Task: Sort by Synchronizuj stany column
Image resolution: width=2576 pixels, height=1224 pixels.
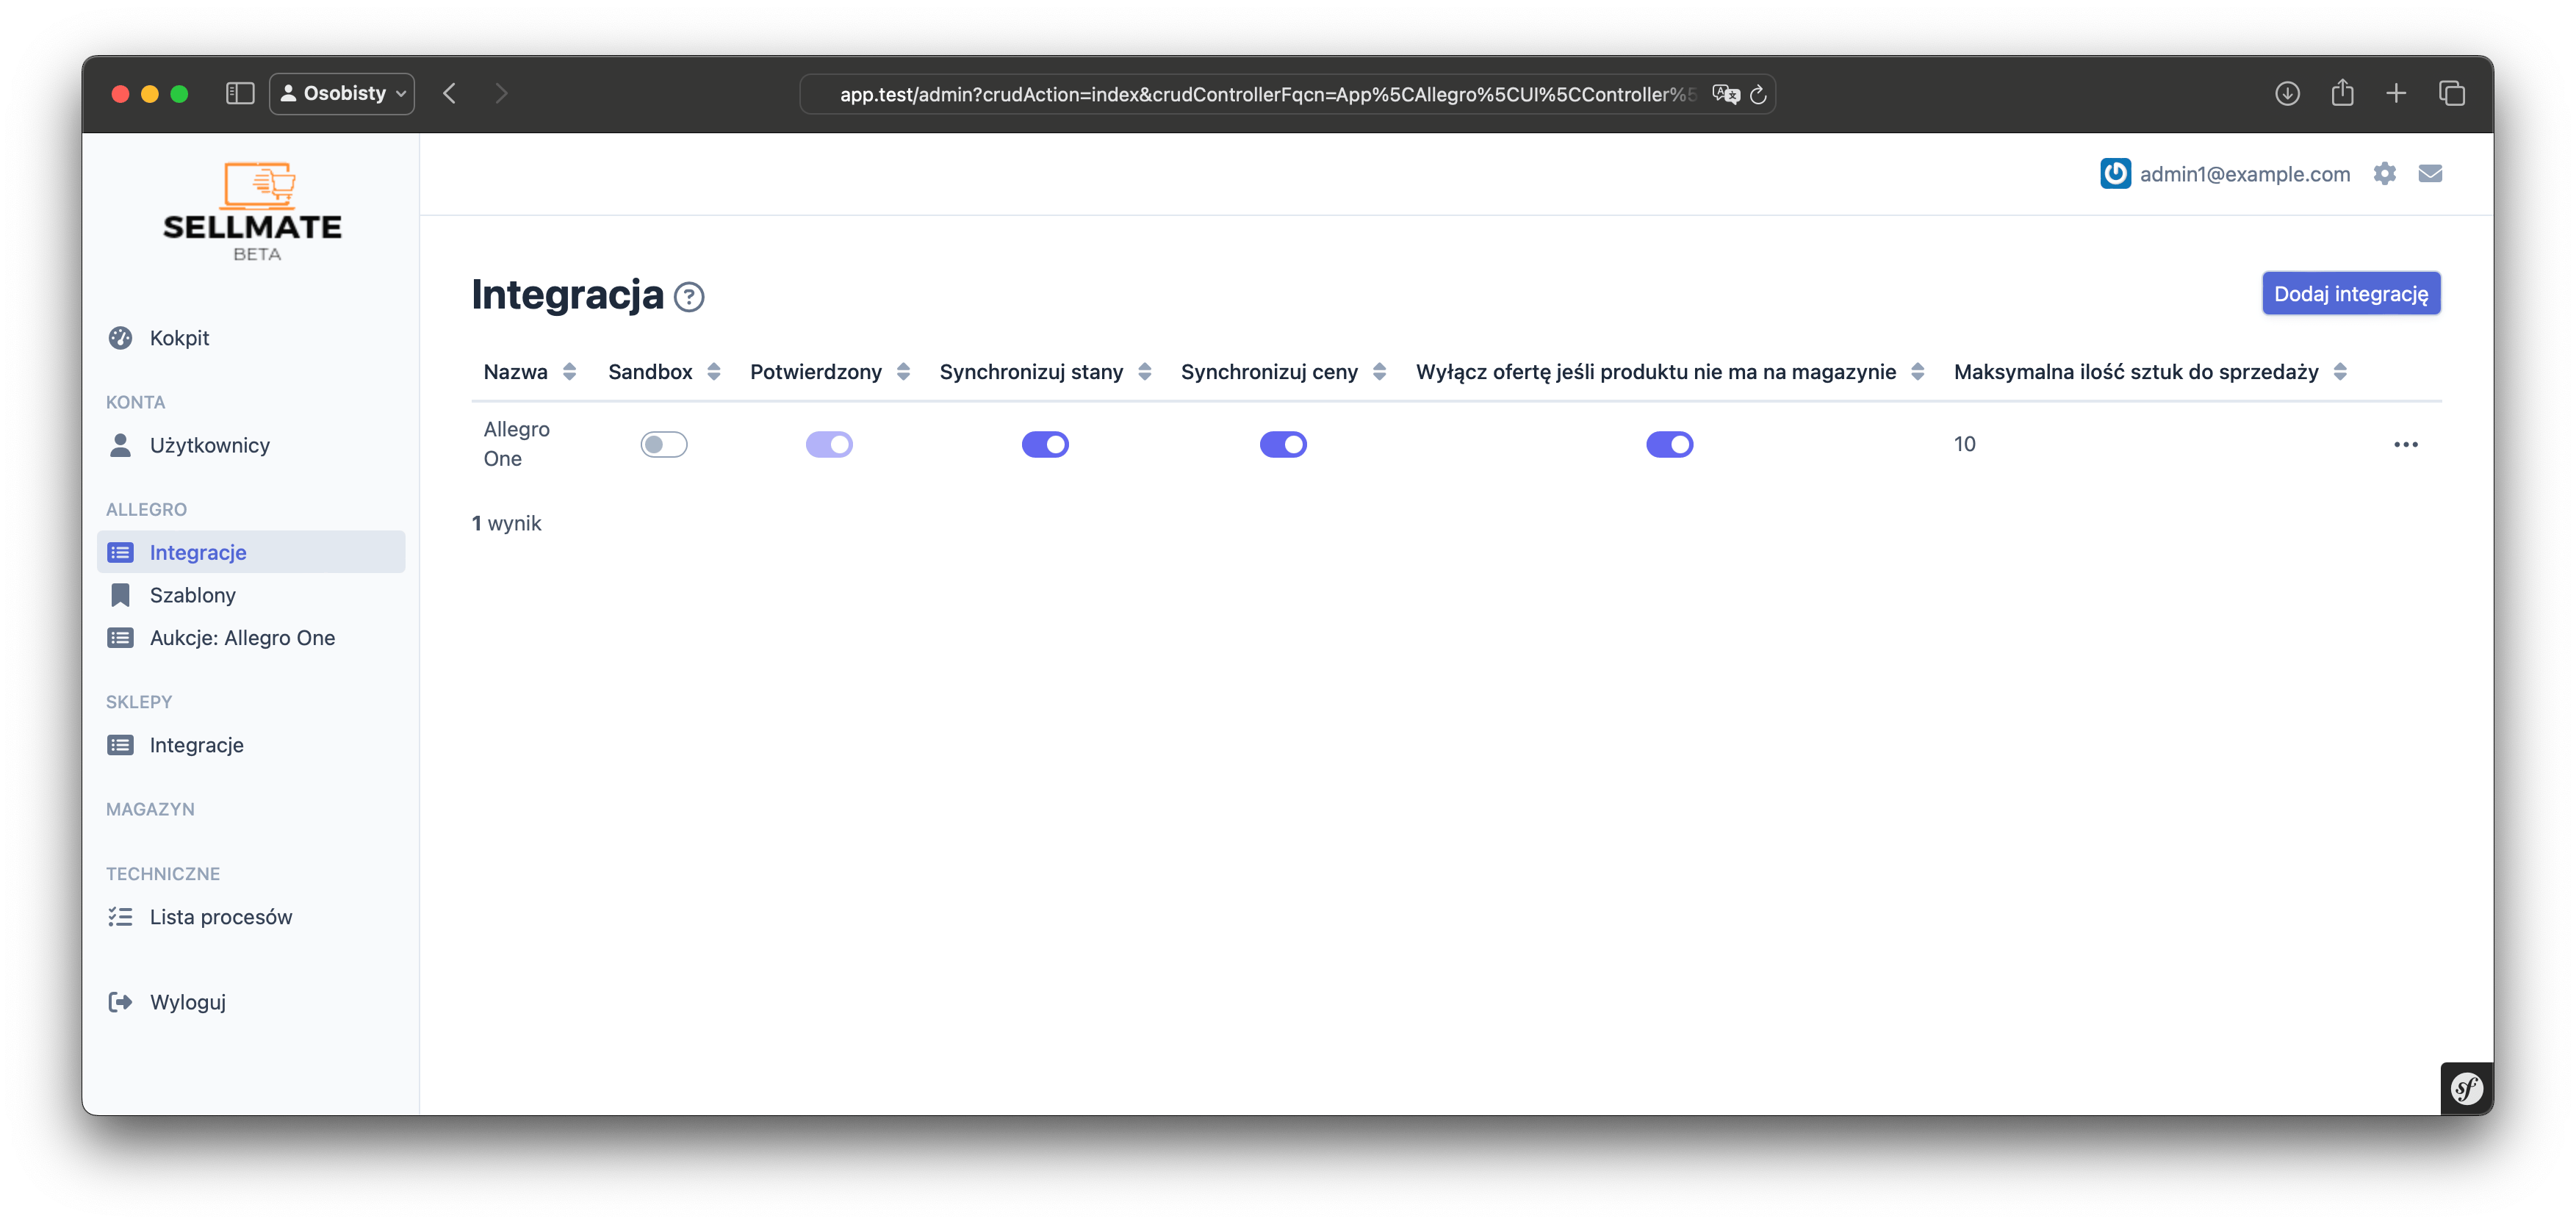Action: pyautogui.click(x=1045, y=372)
